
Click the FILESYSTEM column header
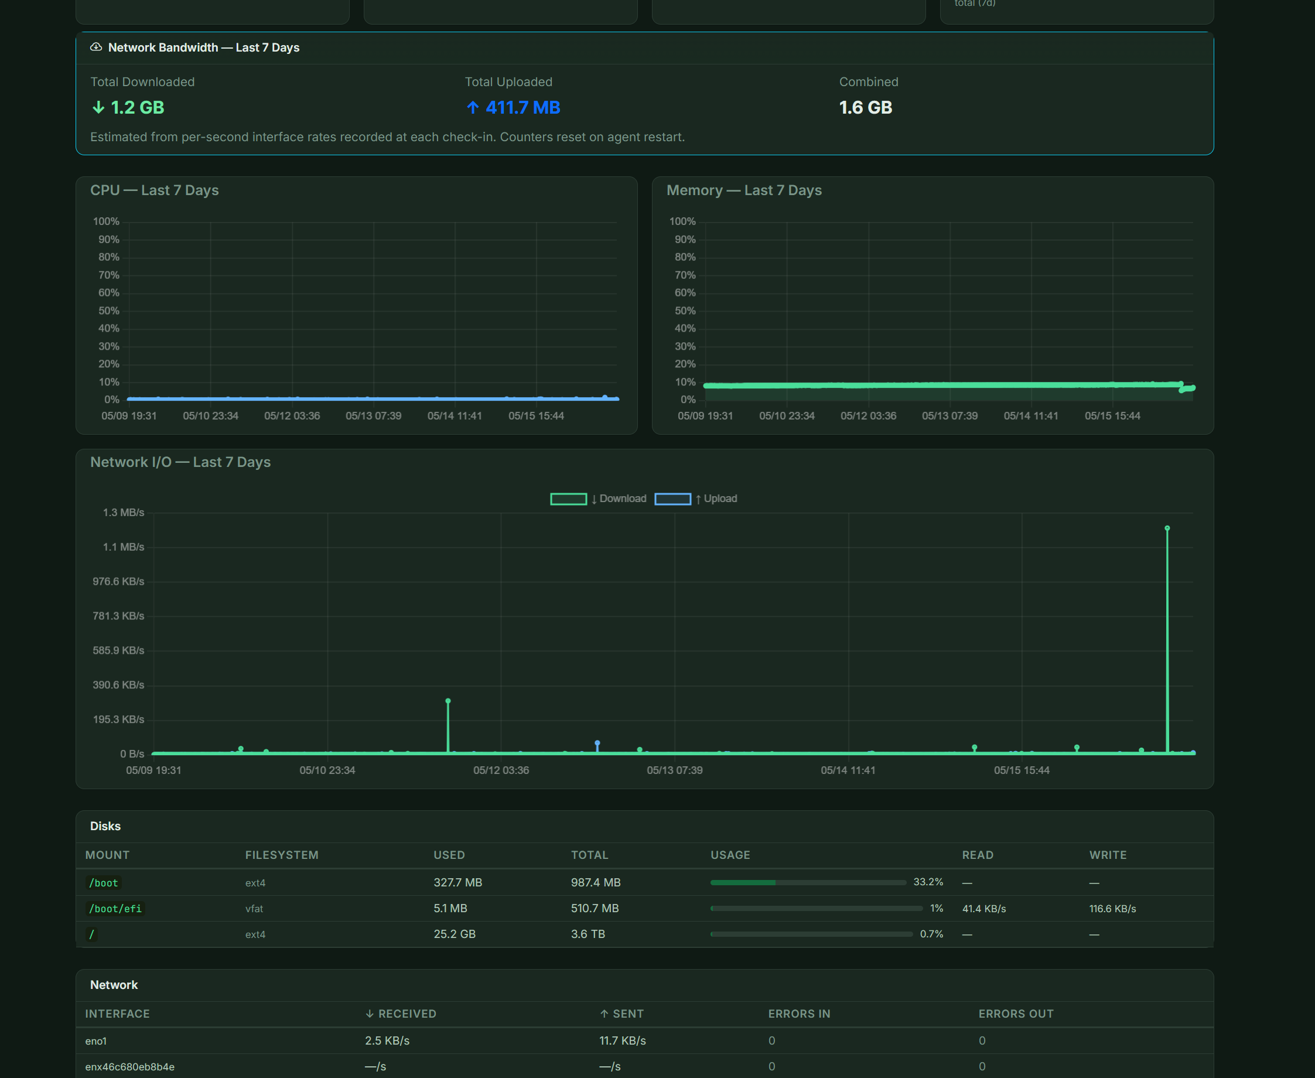[282, 855]
